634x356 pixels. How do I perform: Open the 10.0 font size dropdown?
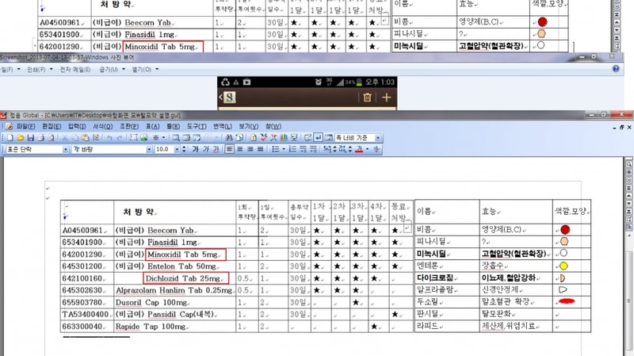(x=177, y=150)
